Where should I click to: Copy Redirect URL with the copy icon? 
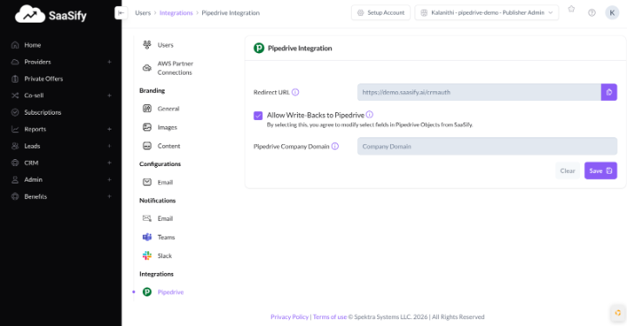coord(609,92)
